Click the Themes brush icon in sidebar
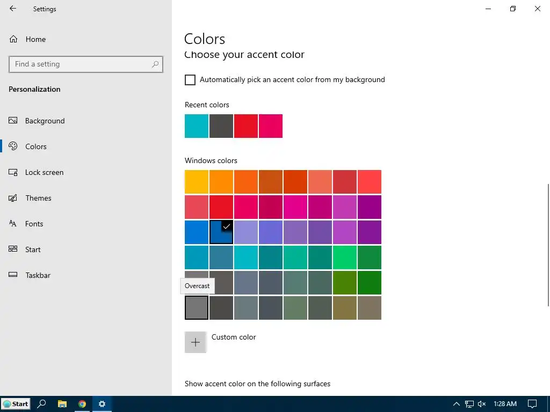Viewport: 550px width, 412px height. point(13,198)
